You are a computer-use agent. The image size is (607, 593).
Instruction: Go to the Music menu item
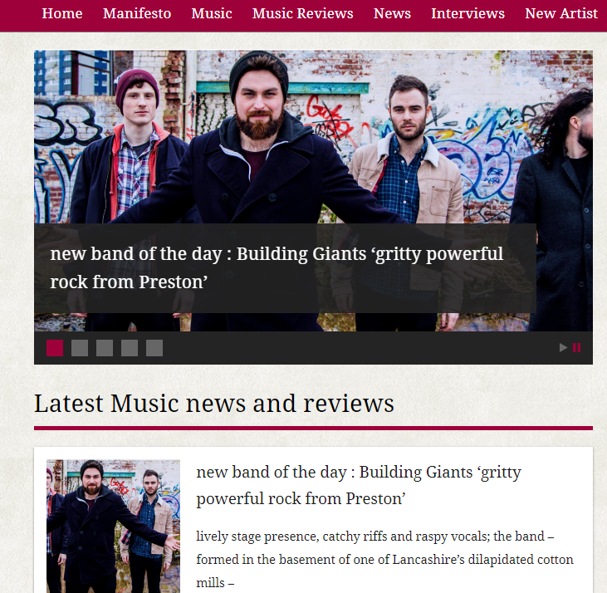point(212,13)
